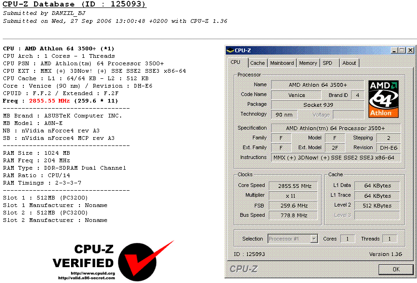Click the Bus Speed value 778.8 MHz
Viewport: 417px width, 283px height.
coord(293,215)
